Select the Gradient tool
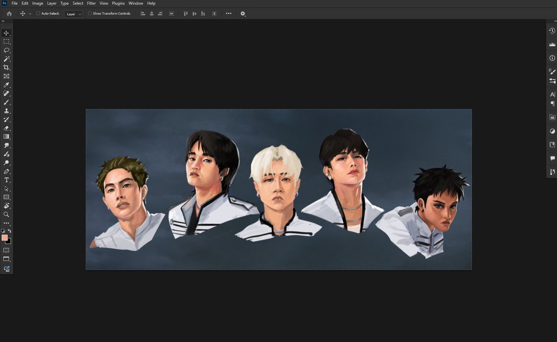Viewport: 557px width, 342px height. pyautogui.click(x=6, y=137)
